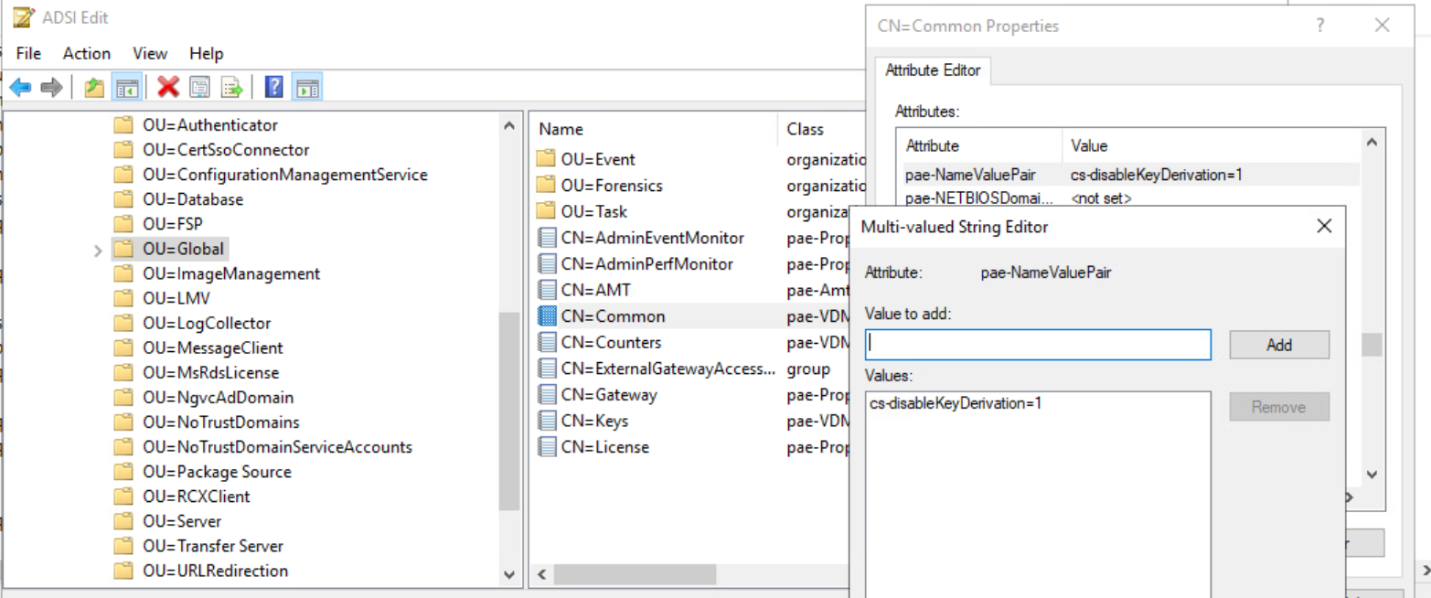The width and height of the screenshot is (1431, 598).
Task: Click the Back arrow toolbar icon
Action: coord(20,88)
